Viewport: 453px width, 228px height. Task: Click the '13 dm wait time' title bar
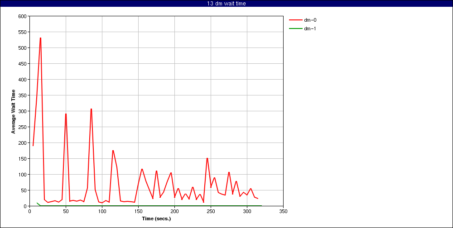pos(226,4)
